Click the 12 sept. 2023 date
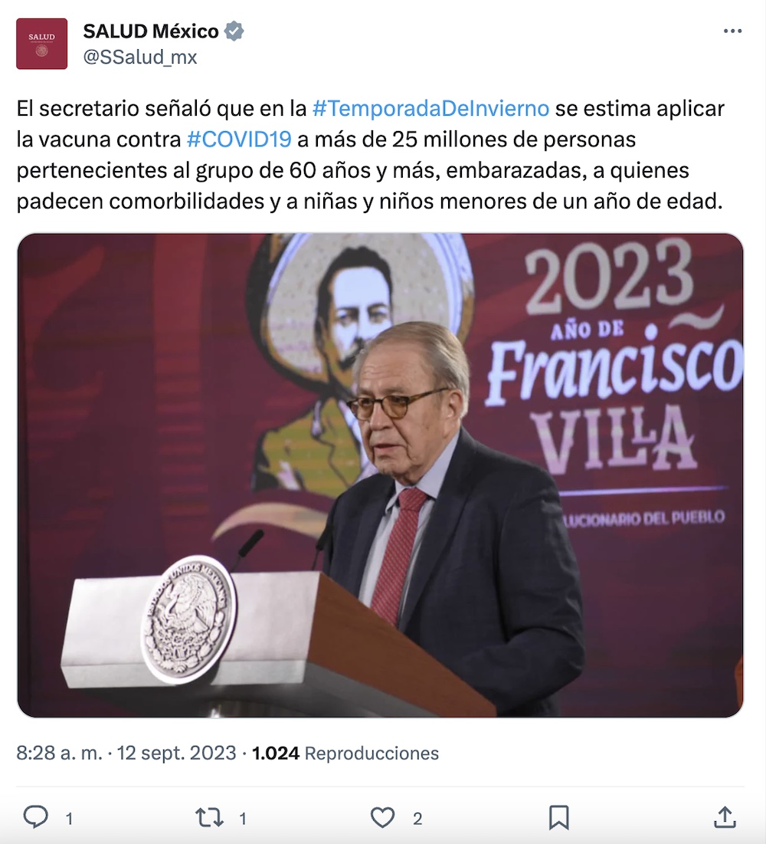 click(x=176, y=753)
